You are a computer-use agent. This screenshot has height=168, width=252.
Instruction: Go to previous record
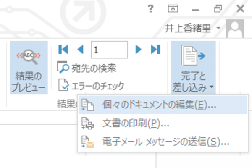coord(80,50)
